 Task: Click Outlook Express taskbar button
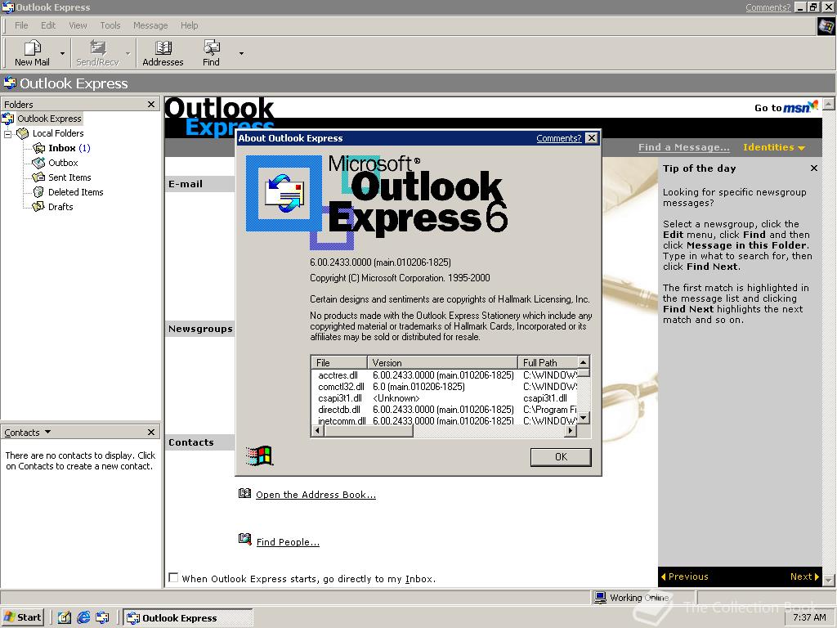click(188, 618)
